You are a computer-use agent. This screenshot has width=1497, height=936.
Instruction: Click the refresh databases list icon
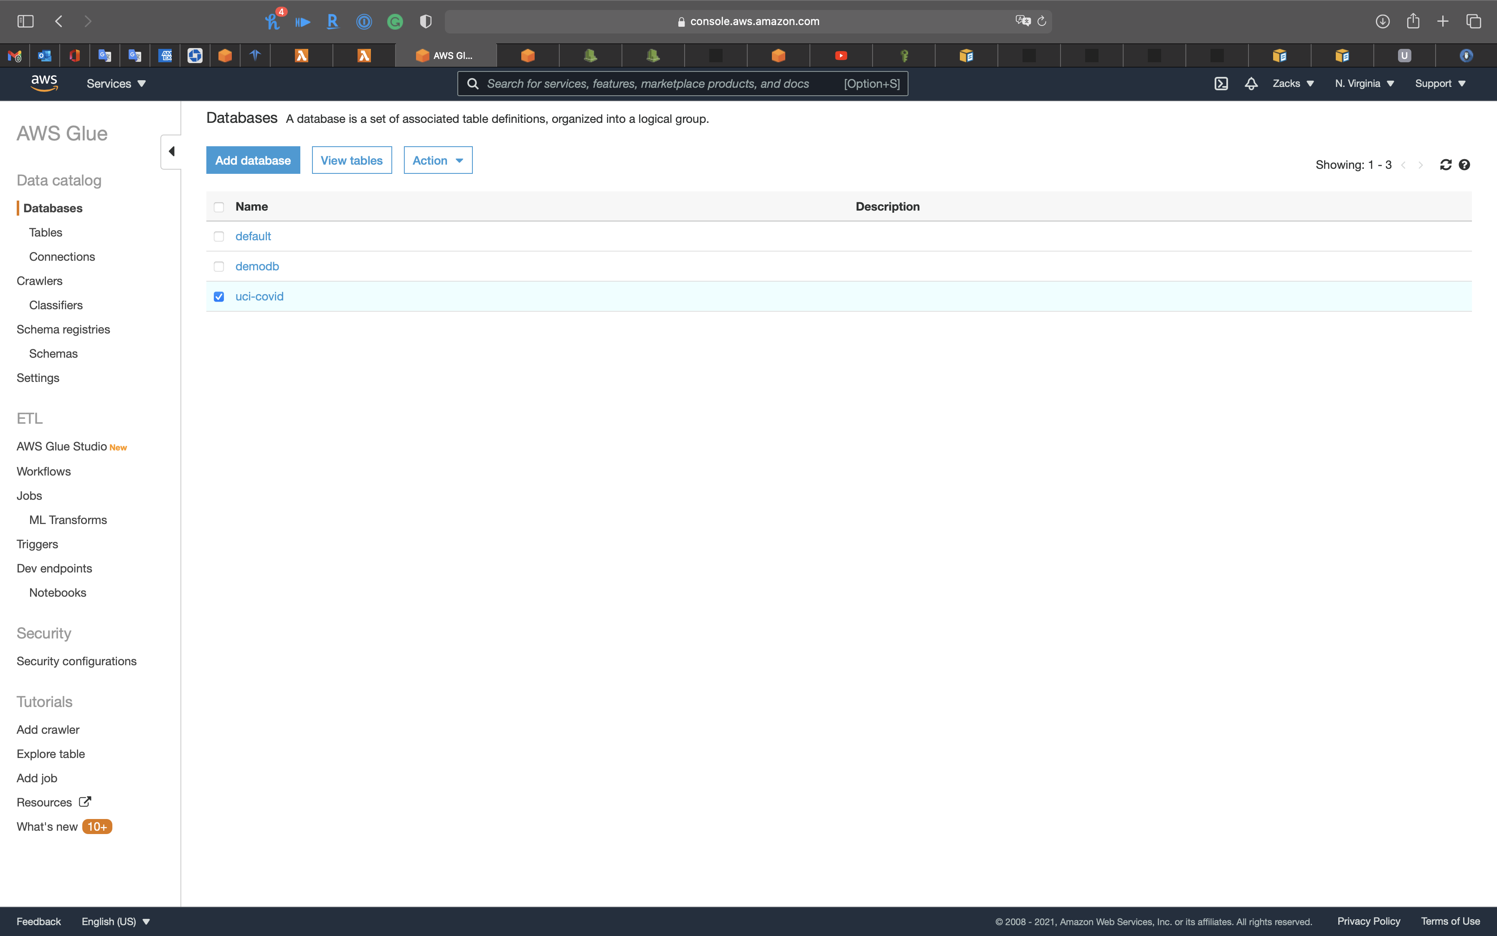pyautogui.click(x=1445, y=165)
